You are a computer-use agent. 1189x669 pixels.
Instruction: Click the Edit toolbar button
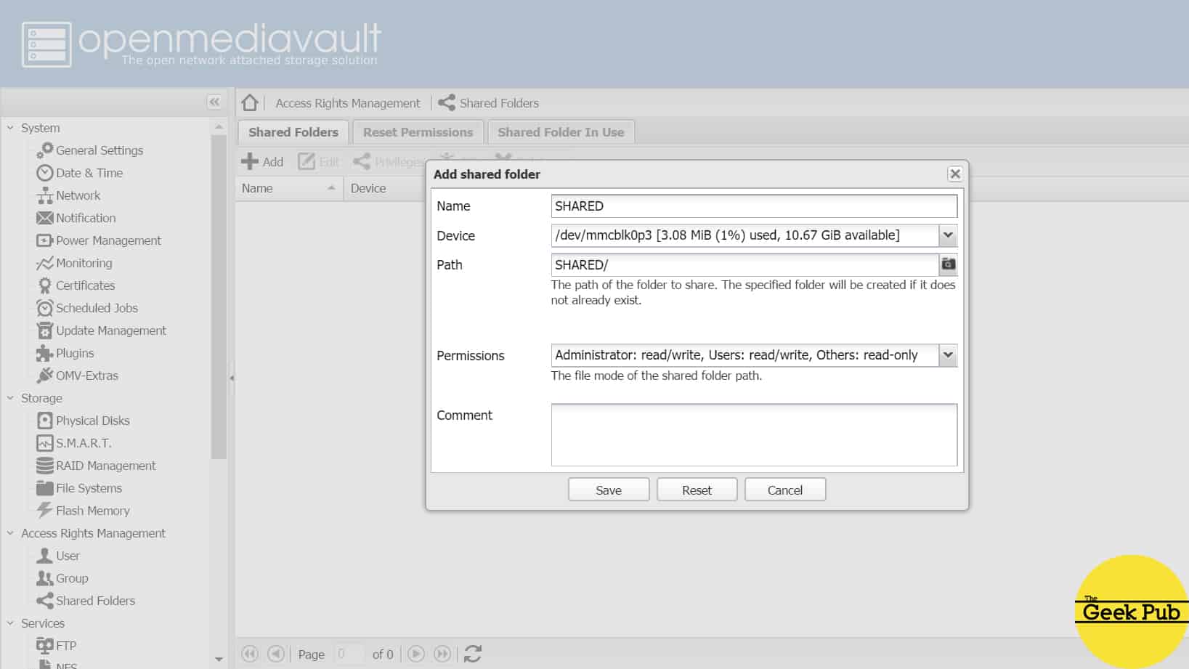[x=318, y=162]
